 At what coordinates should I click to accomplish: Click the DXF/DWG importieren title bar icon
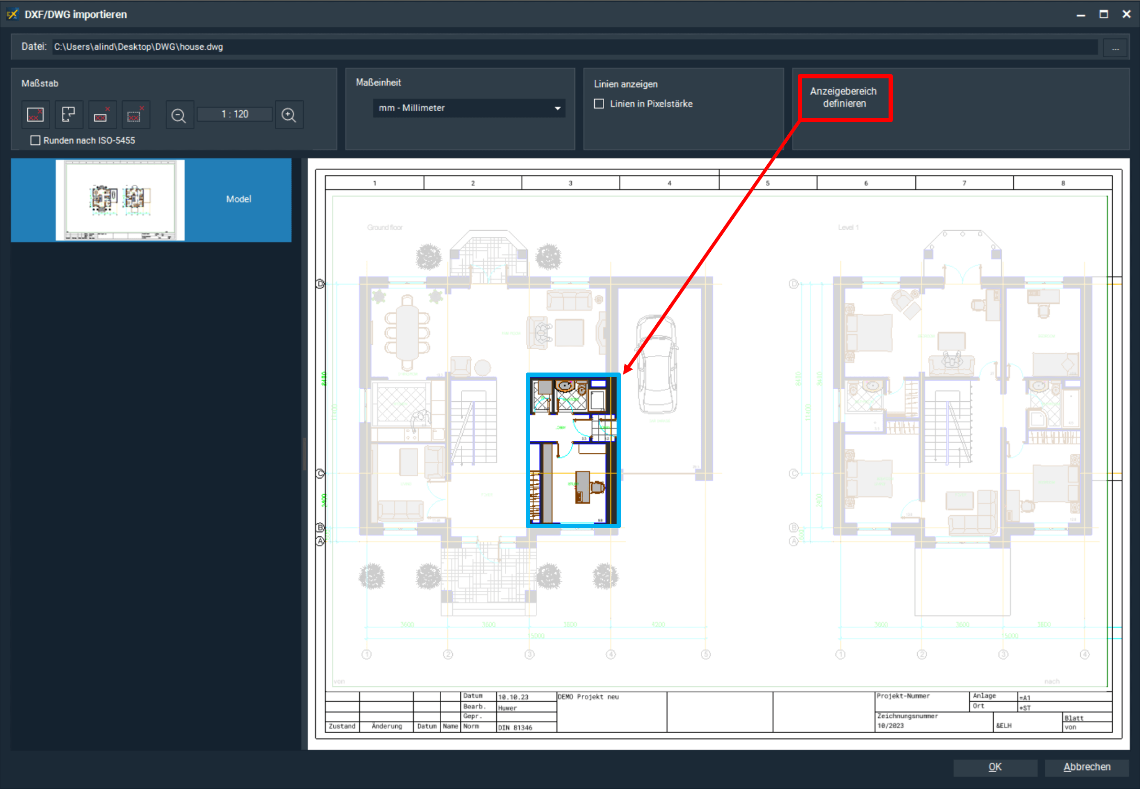point(12,14)
